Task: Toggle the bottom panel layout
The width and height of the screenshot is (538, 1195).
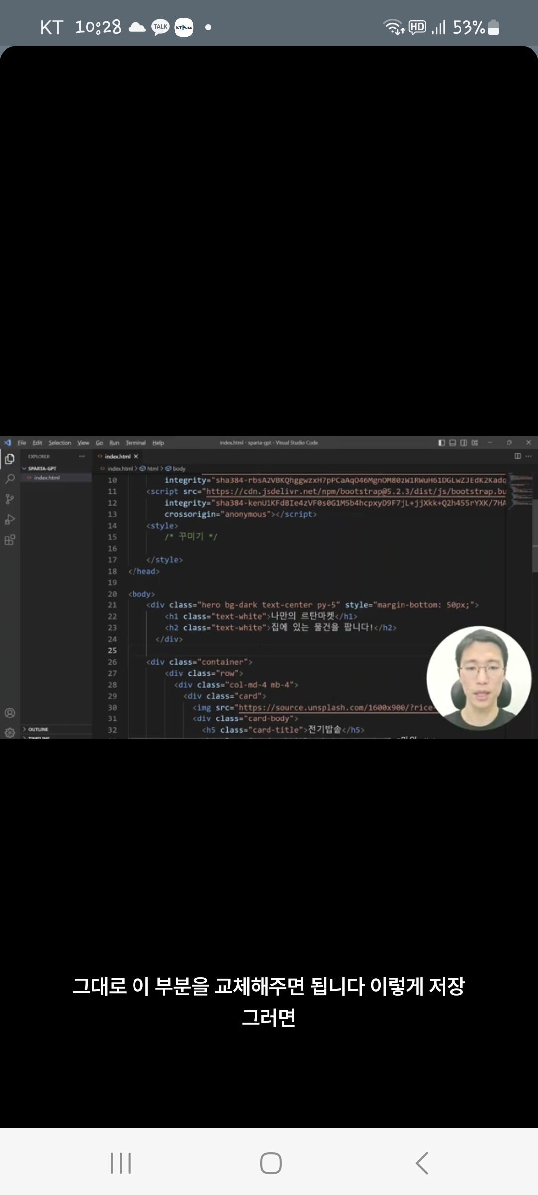Action: click(452, 442)
